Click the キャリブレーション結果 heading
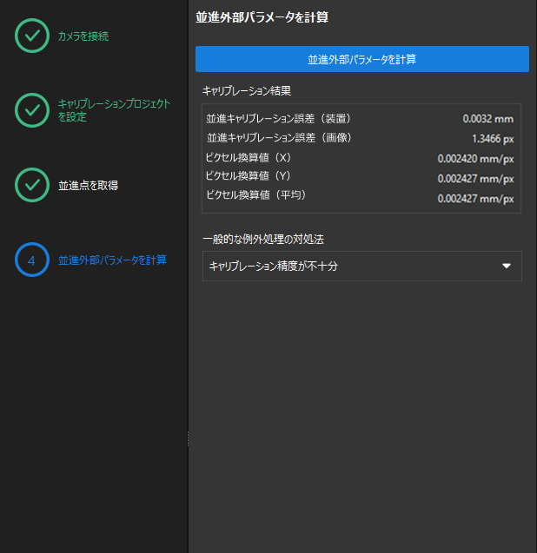This screenshot has height=553, width=537. click(x=247, y=91)
